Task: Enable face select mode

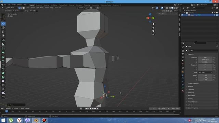Action: pos(24,8)
